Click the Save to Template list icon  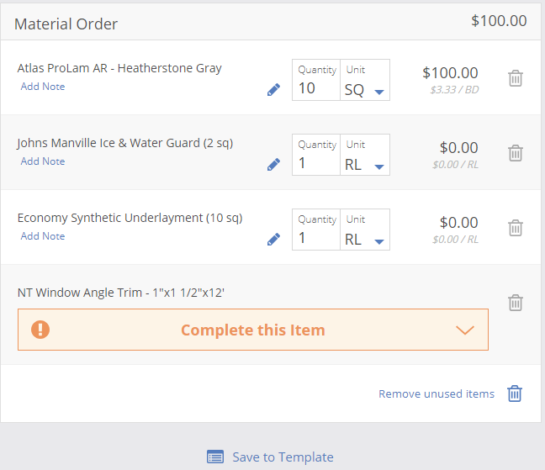[x=215, y=457]
